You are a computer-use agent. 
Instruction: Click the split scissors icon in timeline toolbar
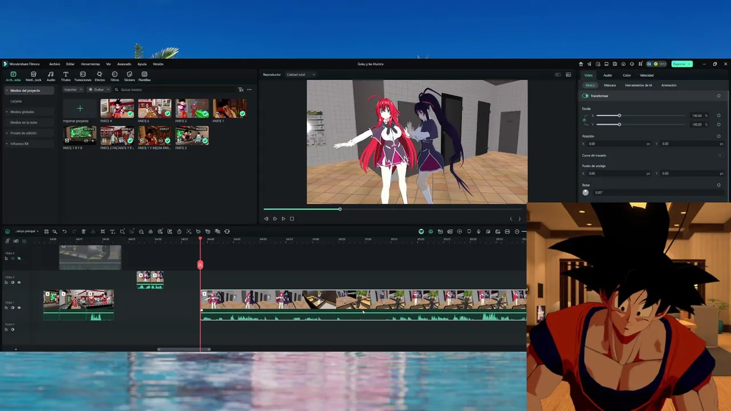tap(93, 231)
